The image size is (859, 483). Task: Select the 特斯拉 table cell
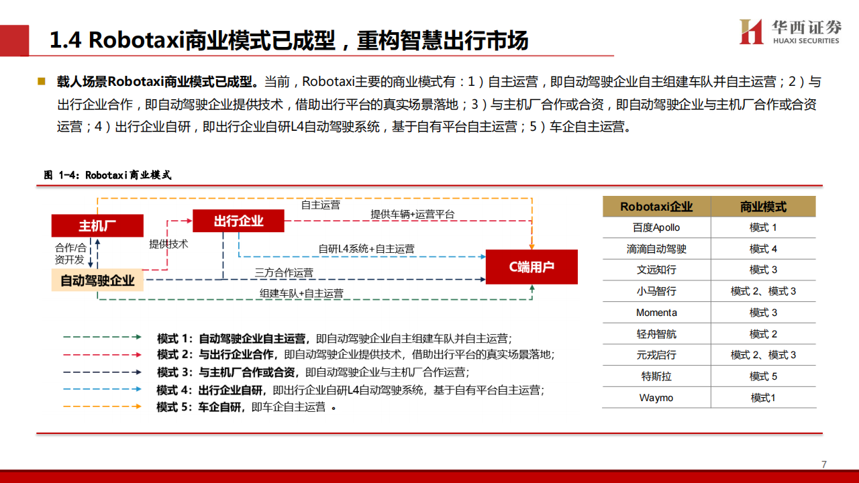pyautogui.click(x=656, y=376)
